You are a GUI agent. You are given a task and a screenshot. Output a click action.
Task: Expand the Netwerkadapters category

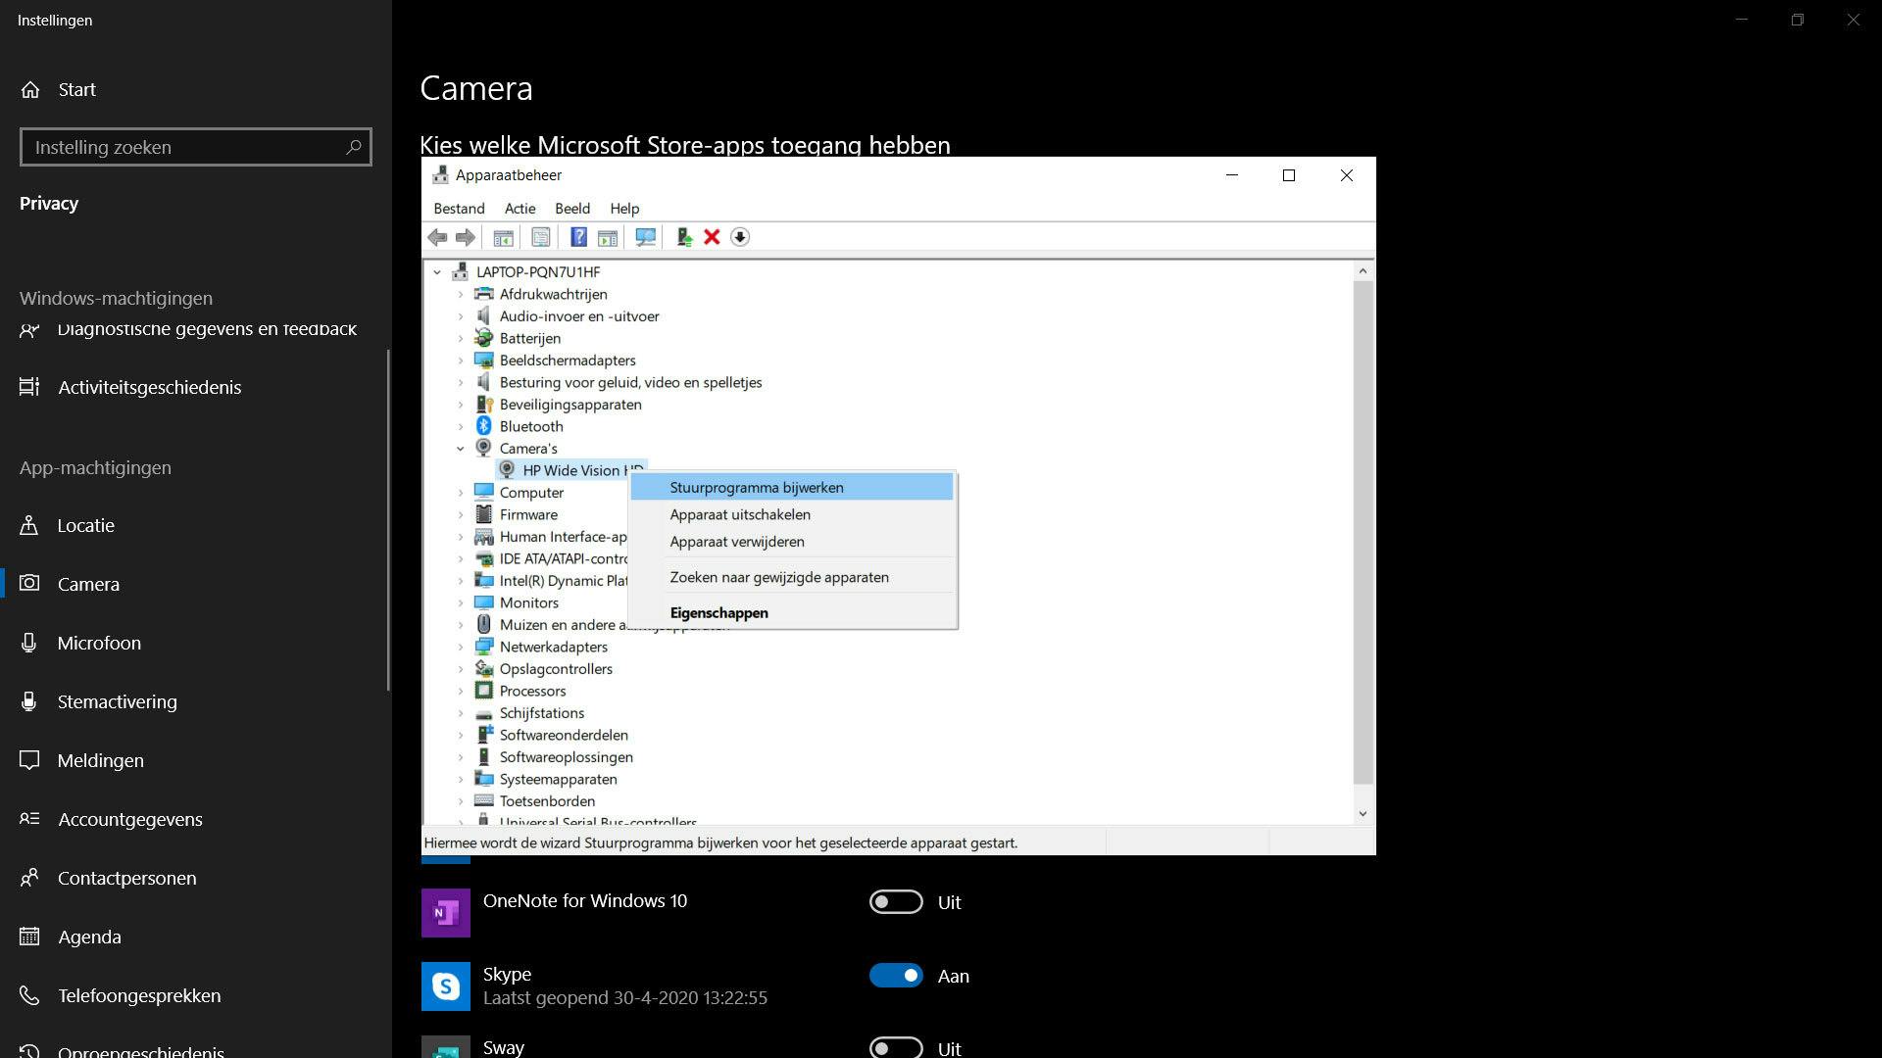click(x=461, y=647)
